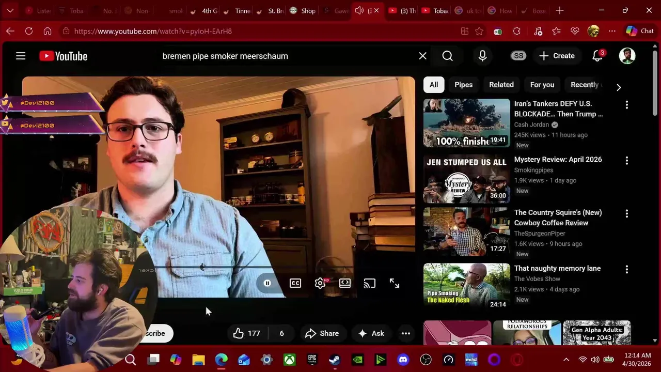Image resolution: width=661 pixels, height=372 pixels.
Task: Open video settings gear
Action: tap(320, 283)
